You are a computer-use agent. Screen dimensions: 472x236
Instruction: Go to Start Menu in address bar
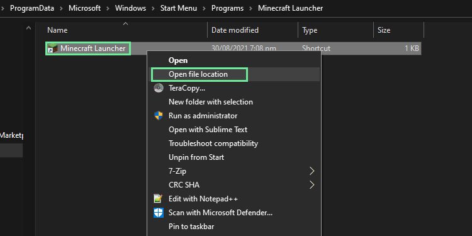point(179,8)
